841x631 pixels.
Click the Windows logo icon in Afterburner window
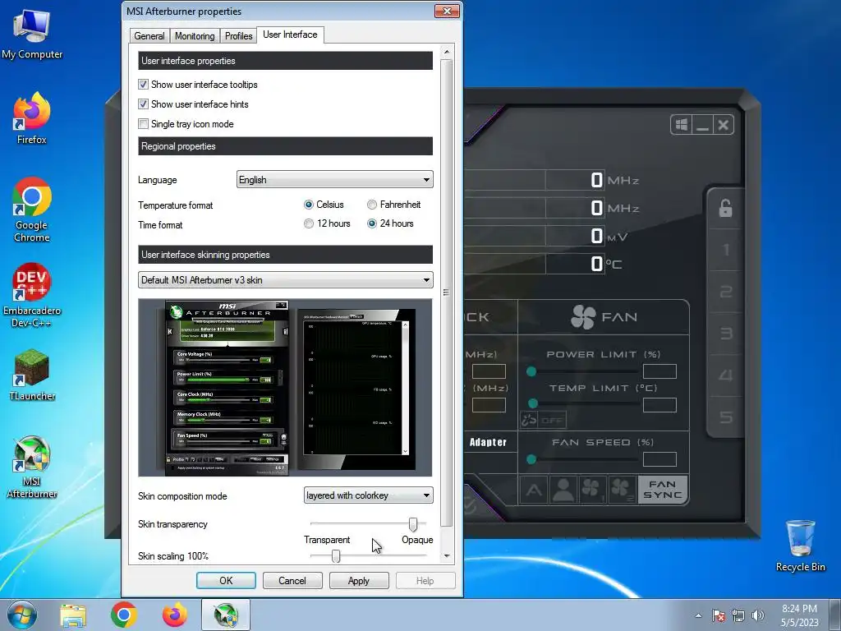coord(681,125)
